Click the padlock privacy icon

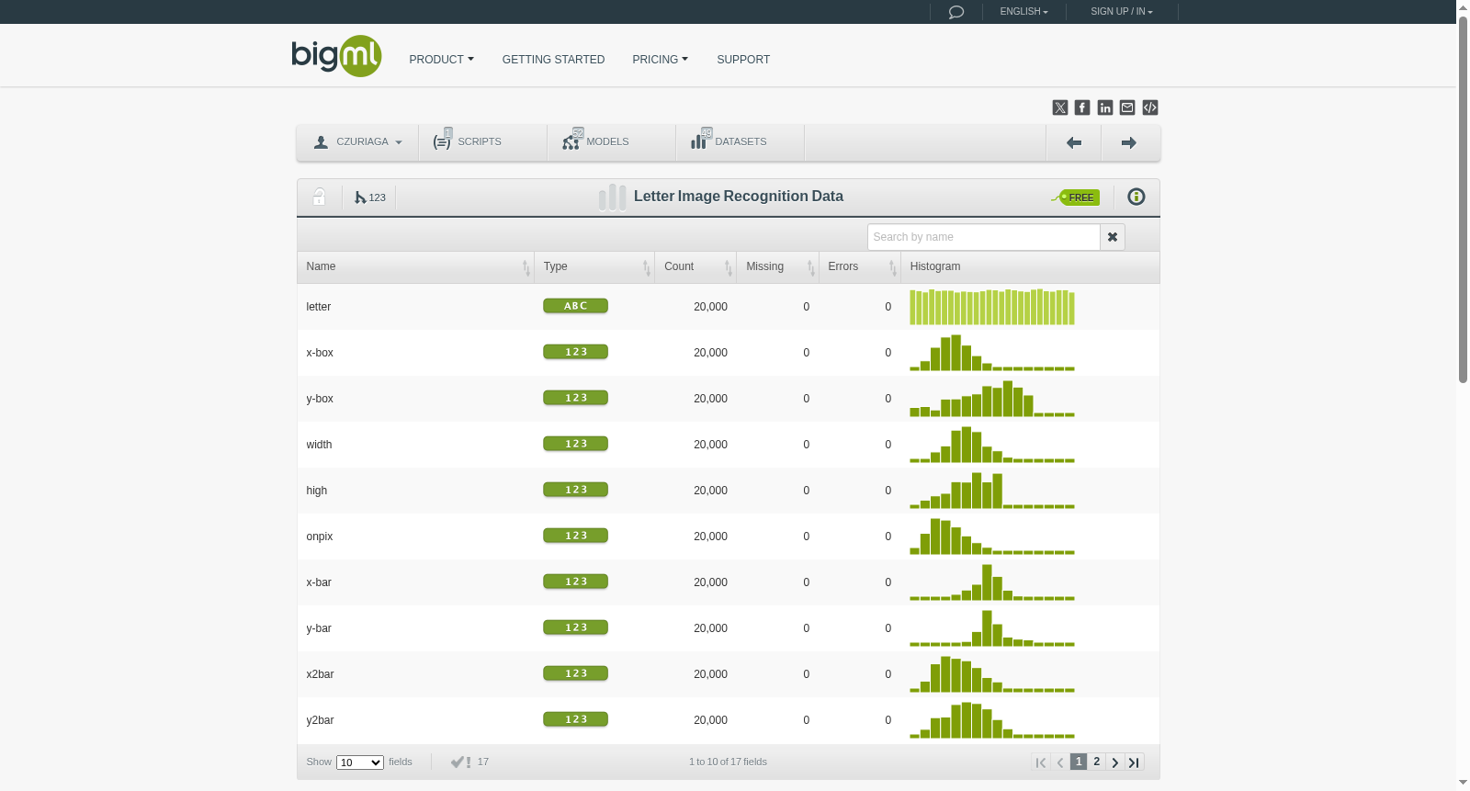click(x=319, y=197)
